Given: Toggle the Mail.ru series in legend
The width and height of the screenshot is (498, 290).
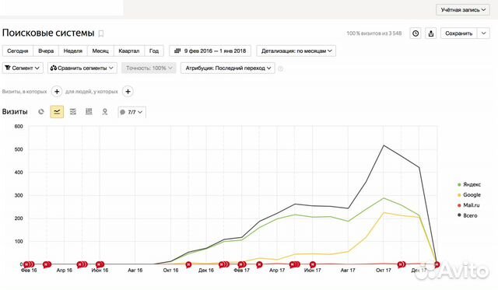Looking at the screenshot, I should coord(468,205).
